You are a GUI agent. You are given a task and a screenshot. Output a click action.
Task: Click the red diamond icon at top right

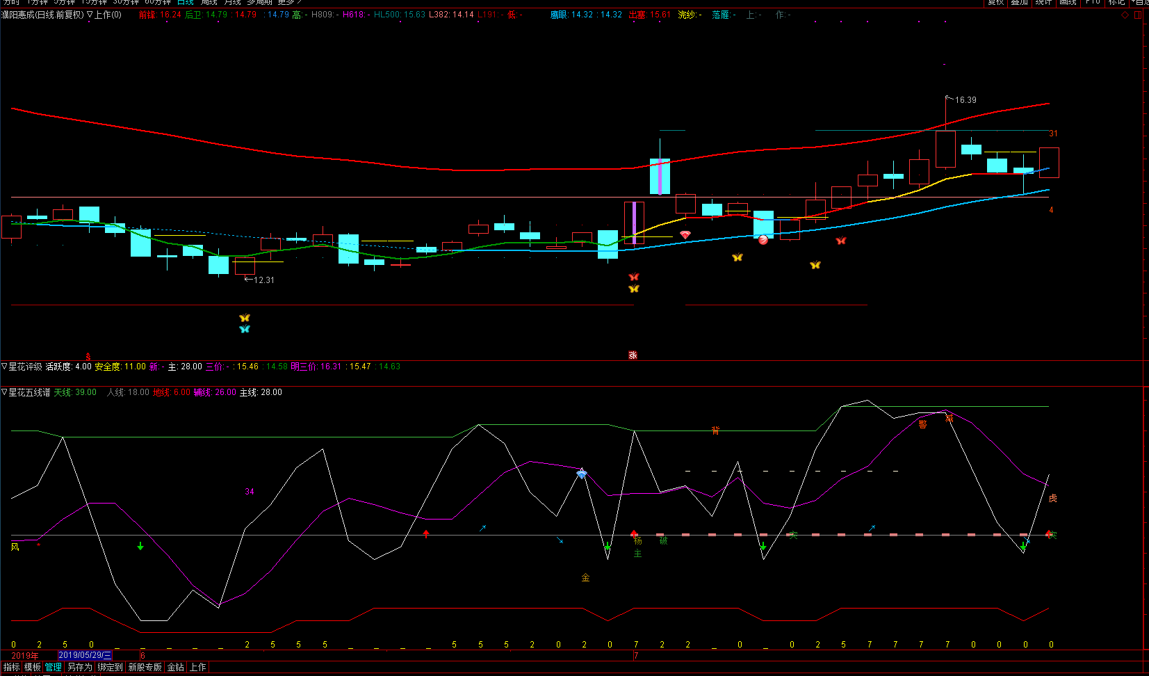(x=1125, y=15)
